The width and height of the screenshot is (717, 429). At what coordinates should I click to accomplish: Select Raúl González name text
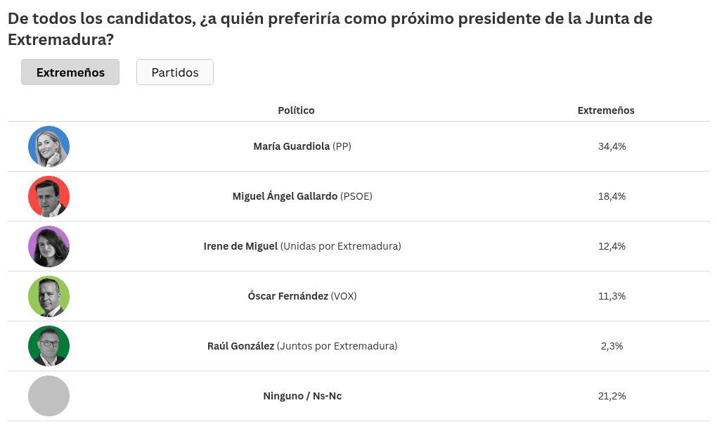click(x=240, y=346)
